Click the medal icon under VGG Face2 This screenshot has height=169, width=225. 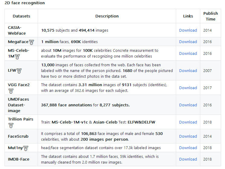click(x=11, y=91)
